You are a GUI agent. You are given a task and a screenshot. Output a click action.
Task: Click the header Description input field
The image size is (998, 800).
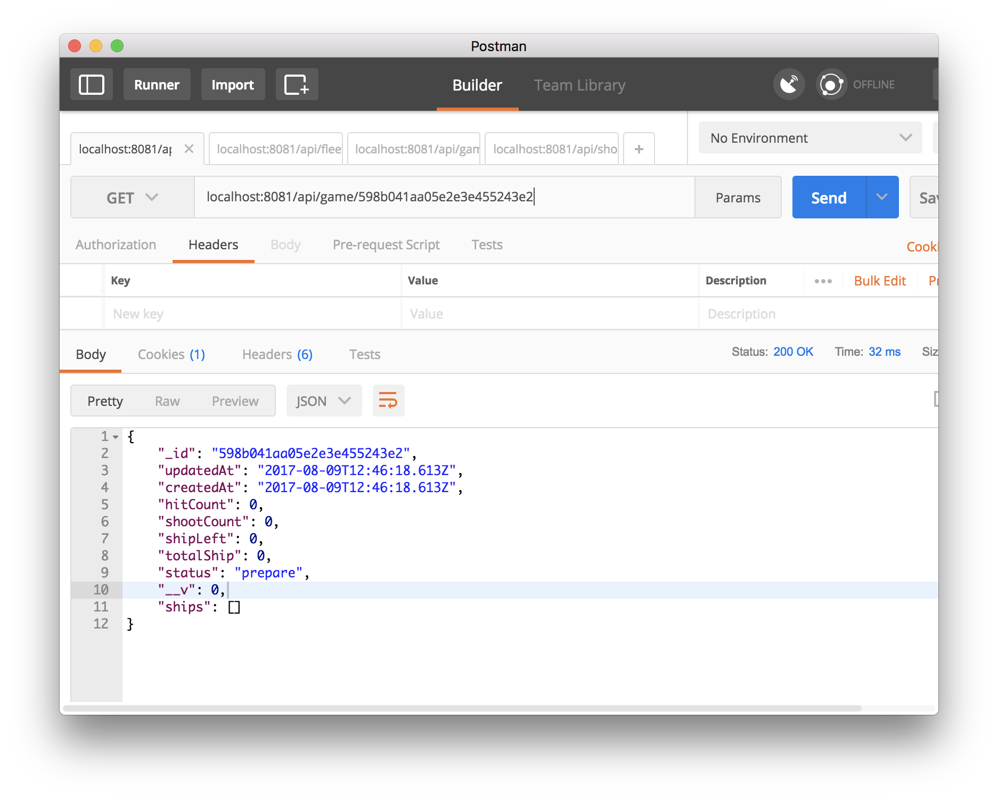tap(819, 314)
